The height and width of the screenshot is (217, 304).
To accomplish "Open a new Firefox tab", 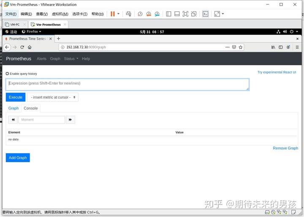I will click(x=58, y=38).
